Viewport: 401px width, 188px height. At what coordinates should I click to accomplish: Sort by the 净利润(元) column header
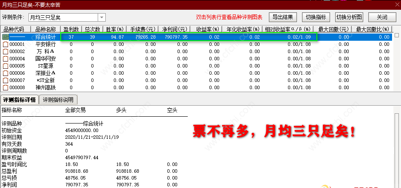click(175, 29)
